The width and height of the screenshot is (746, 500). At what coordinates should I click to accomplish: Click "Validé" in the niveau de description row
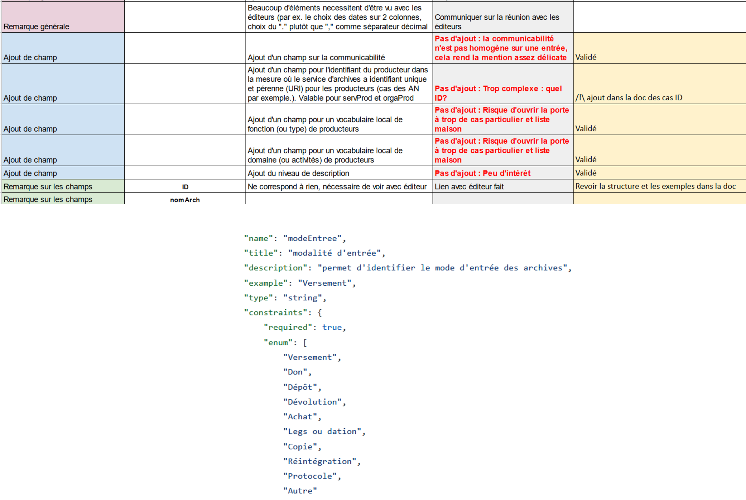click(x=659, y=173)
